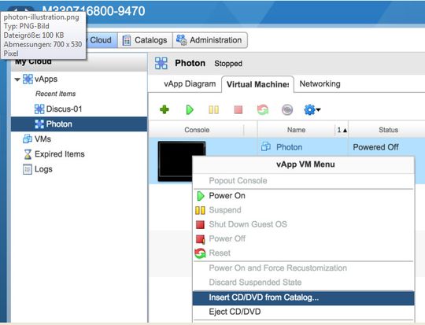
Task: Stop using the red square toolbar icon
Action: 238,110
